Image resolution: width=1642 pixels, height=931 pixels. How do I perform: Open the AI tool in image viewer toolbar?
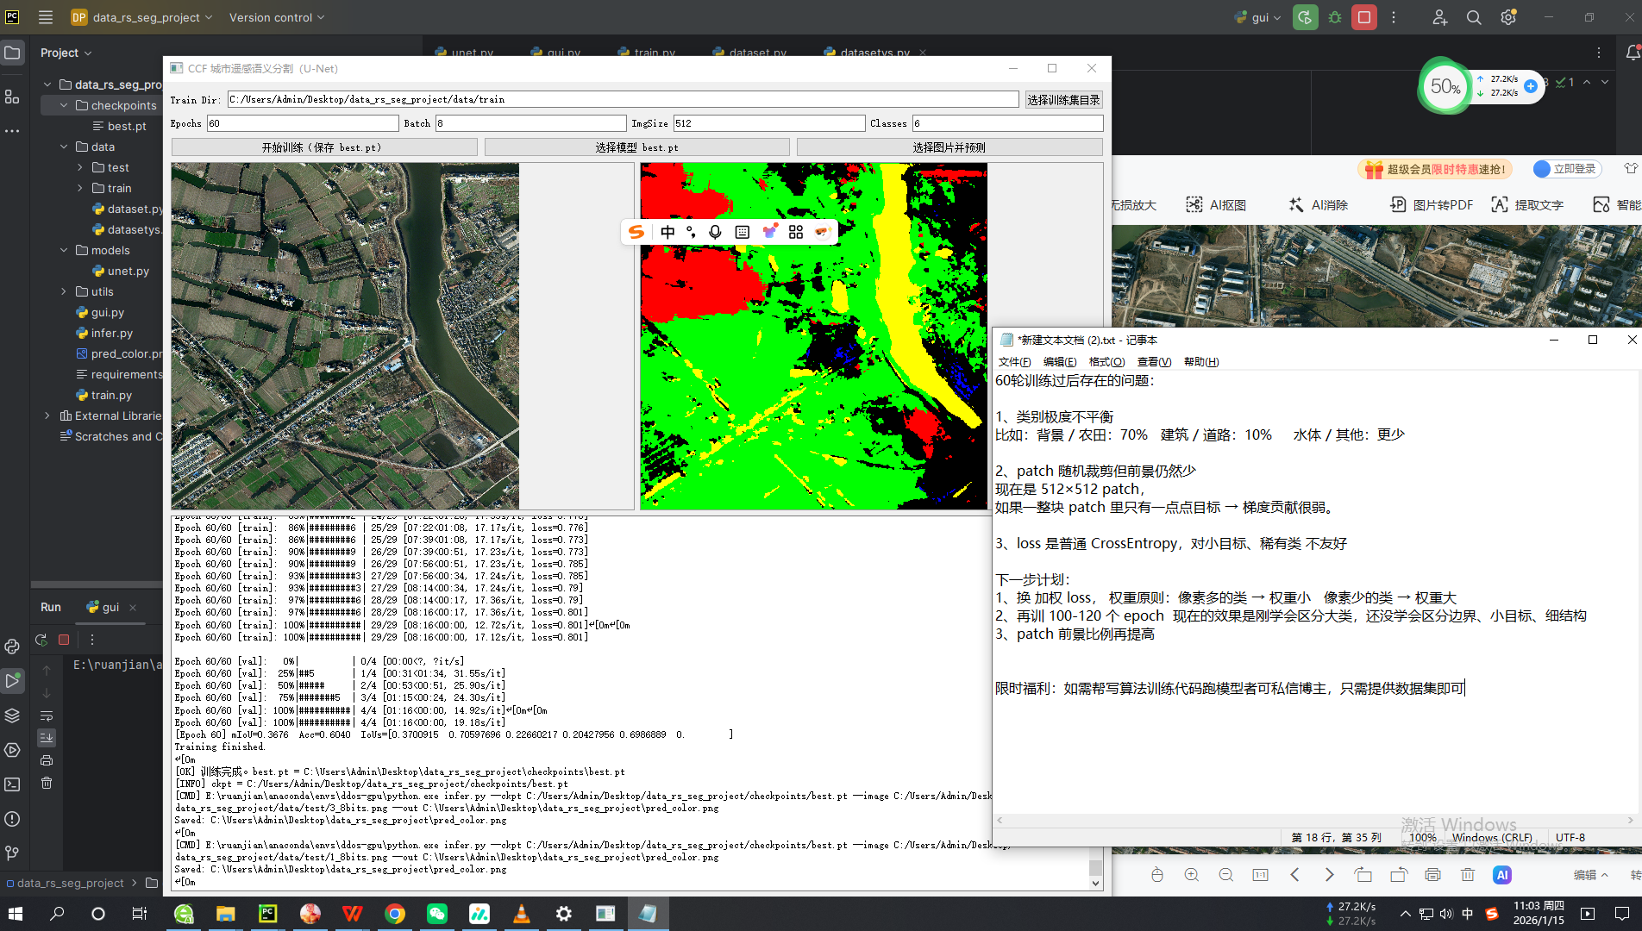1502,875
